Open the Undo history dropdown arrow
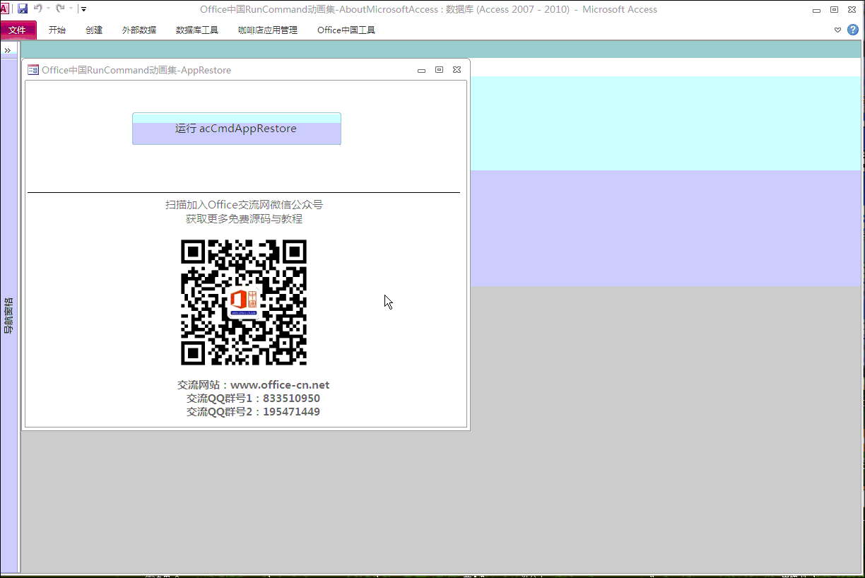 tap(49, 9)
